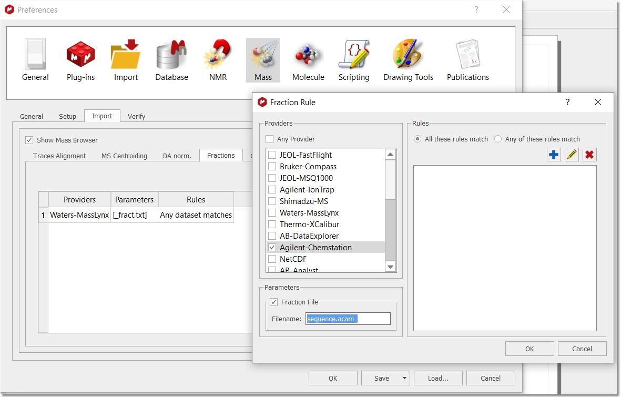Confirm the Fraction Rule with OK
The height and width of the screenshot is (398, 621).
coord(530,349)
